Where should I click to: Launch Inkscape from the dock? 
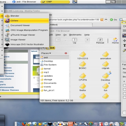tap(50, 124)
